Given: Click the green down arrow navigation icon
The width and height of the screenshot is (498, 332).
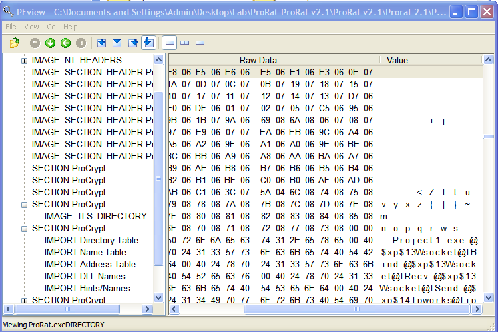Looking at the screenshot, I should (50, 43).
